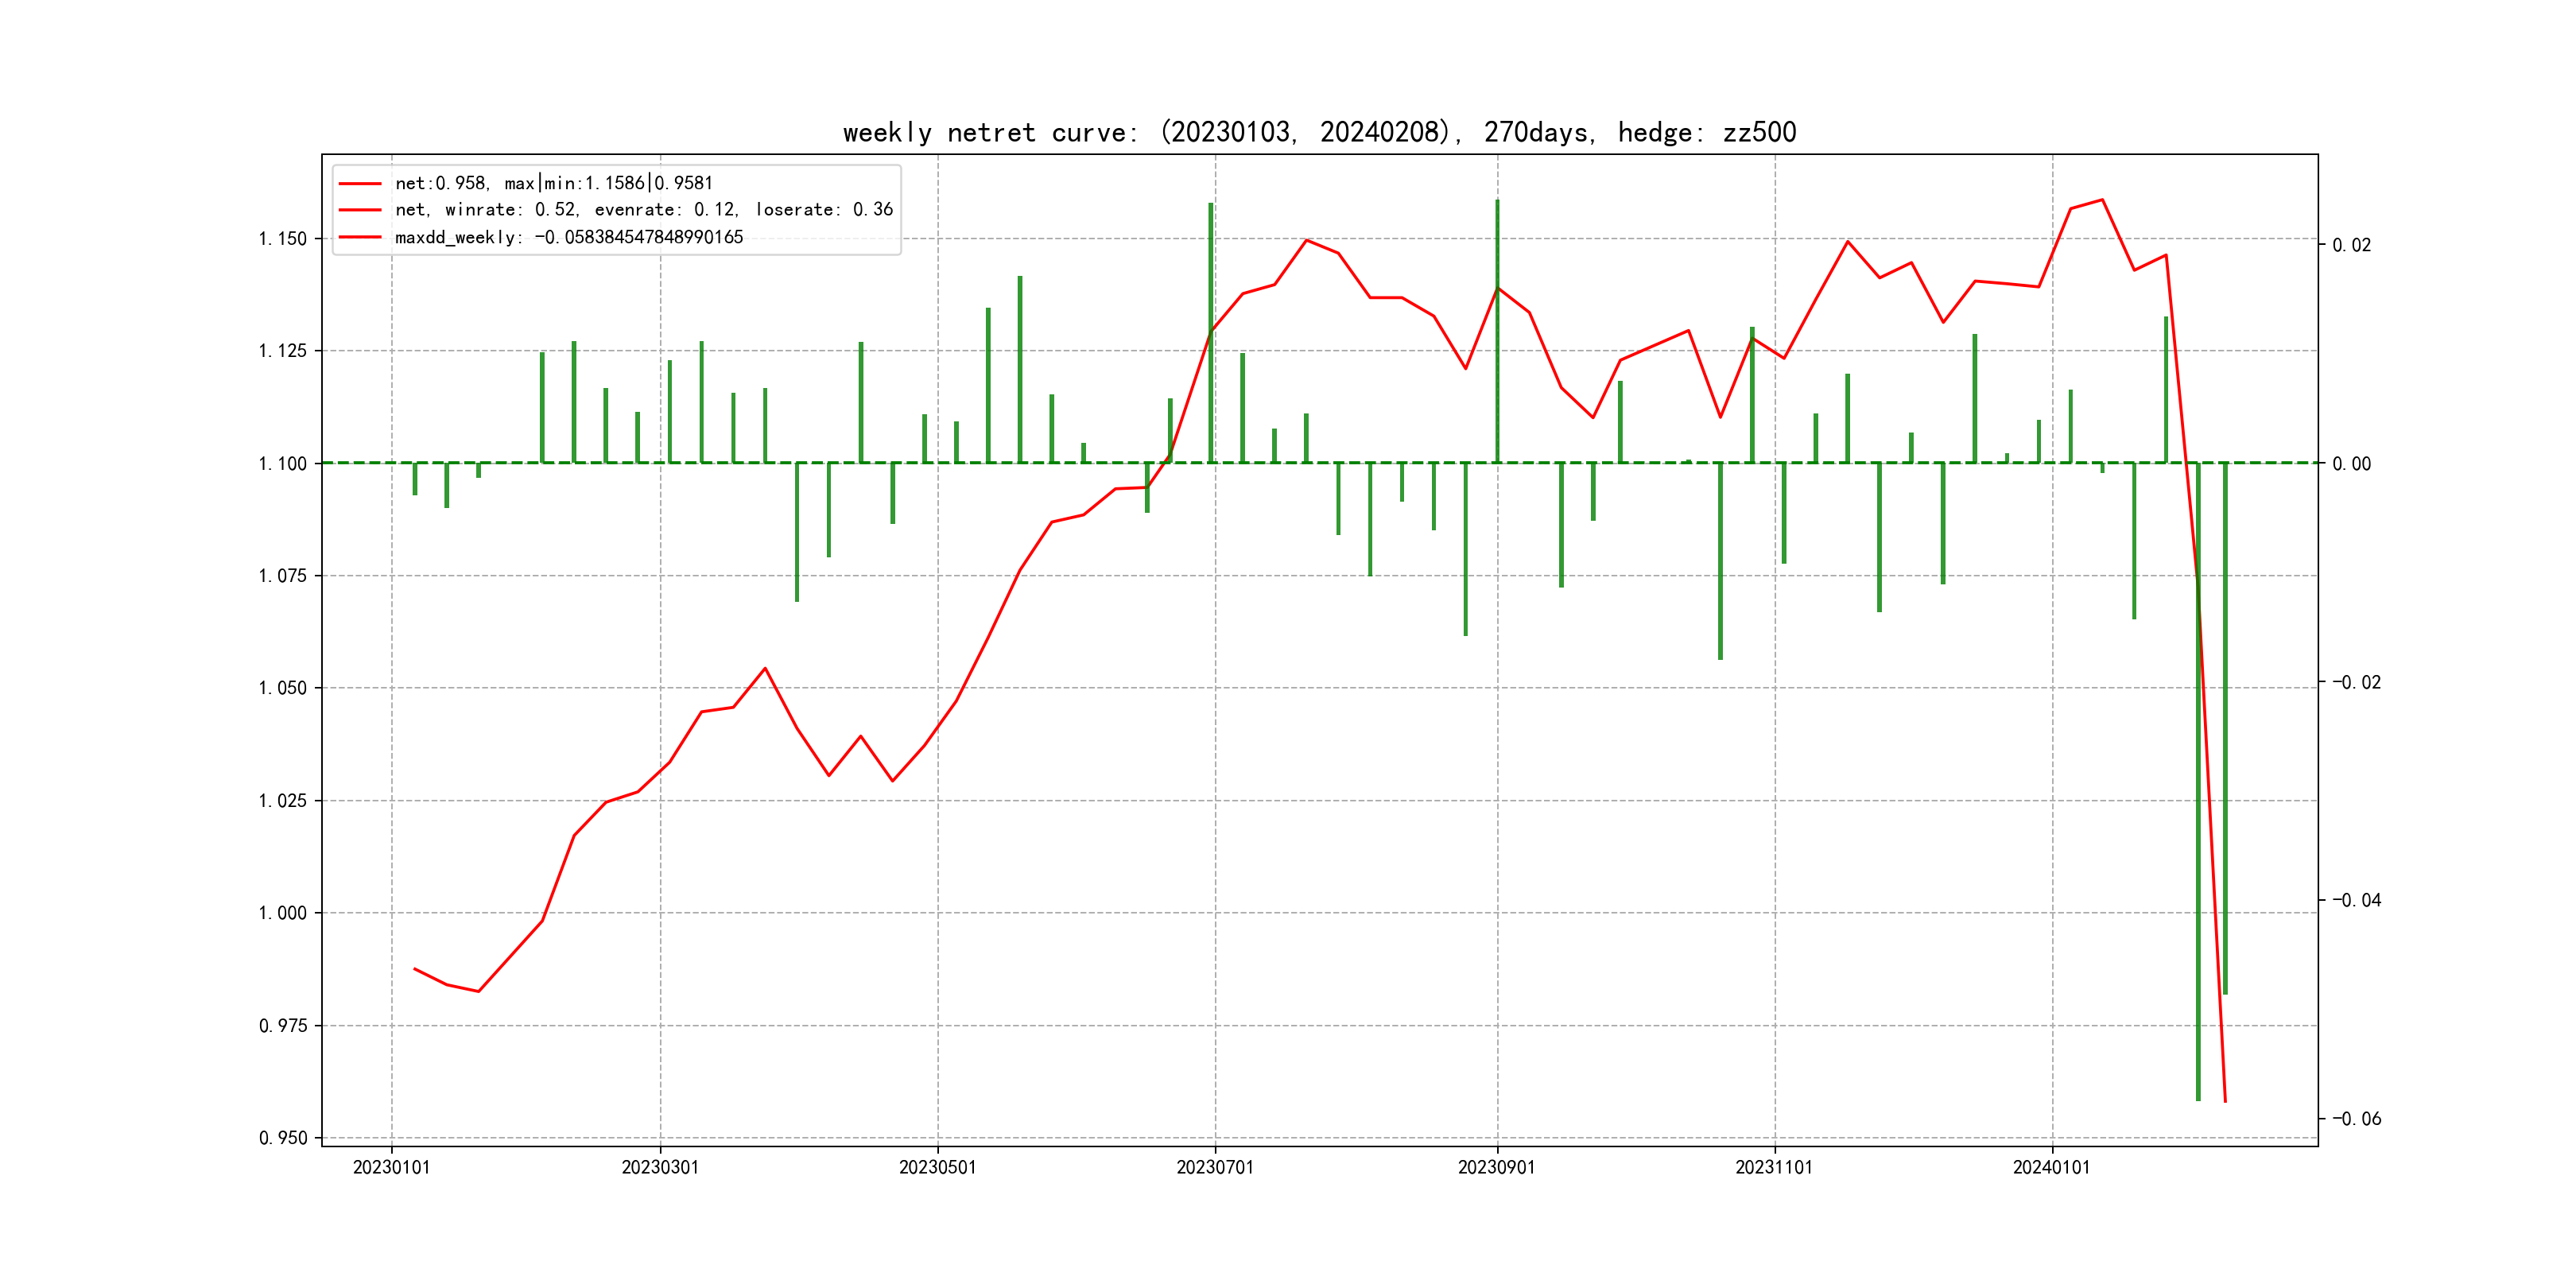
Task: Click x-axis label 20230901
Action: click(1496, 1168)
